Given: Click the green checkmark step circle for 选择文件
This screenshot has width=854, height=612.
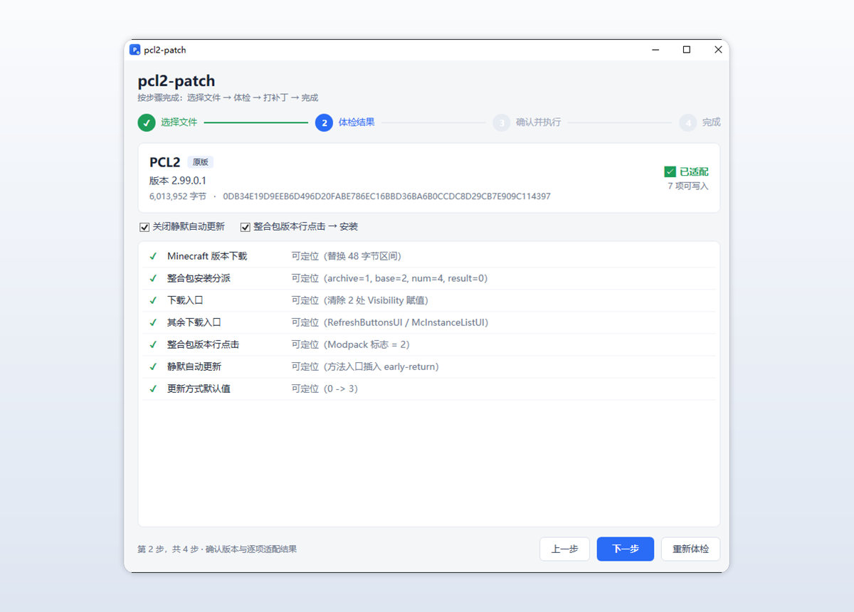Looking at the screenshot, I should tap(147, 122).
